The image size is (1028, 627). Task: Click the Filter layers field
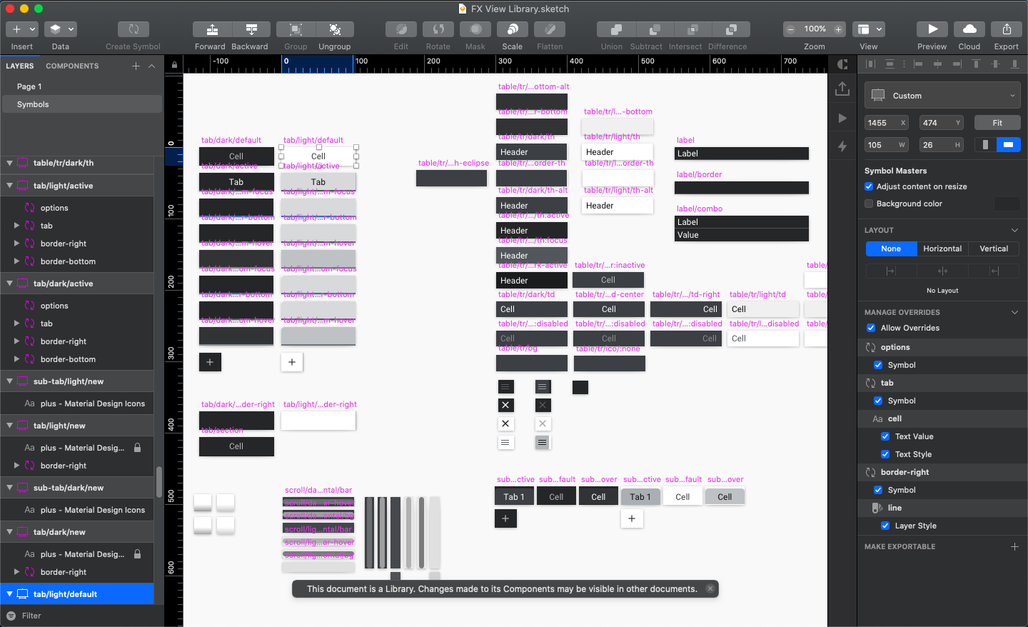tap(82, 616)
